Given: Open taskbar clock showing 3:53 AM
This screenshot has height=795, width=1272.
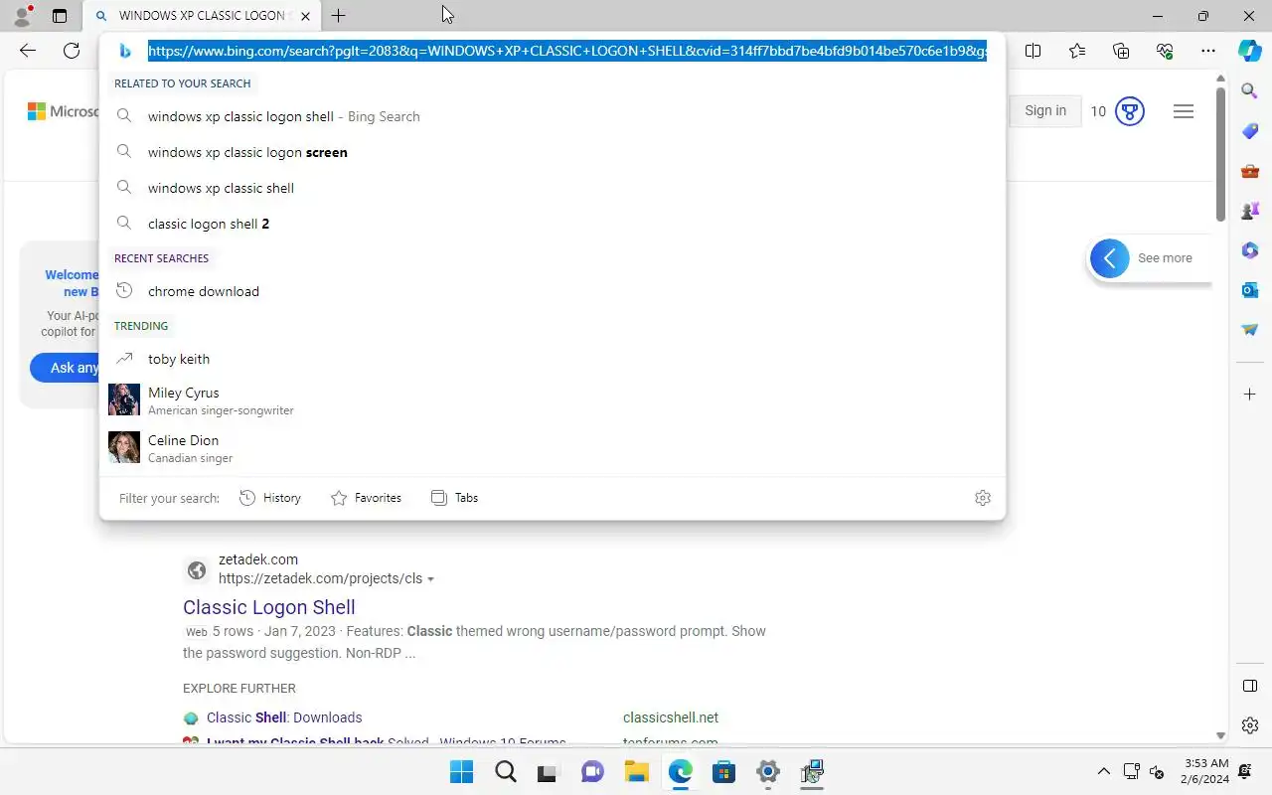Looking at the screenshot, I should [x=1206, y=771].
